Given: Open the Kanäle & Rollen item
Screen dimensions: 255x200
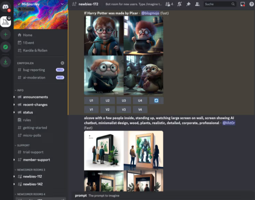Looking at the screenshot, I should tap(35, 50).
